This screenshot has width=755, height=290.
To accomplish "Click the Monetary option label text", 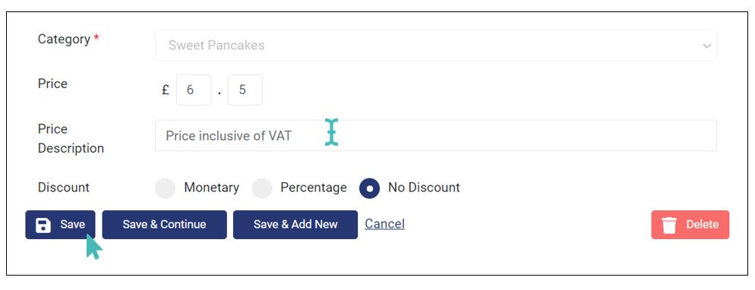I will click(211, 188).
